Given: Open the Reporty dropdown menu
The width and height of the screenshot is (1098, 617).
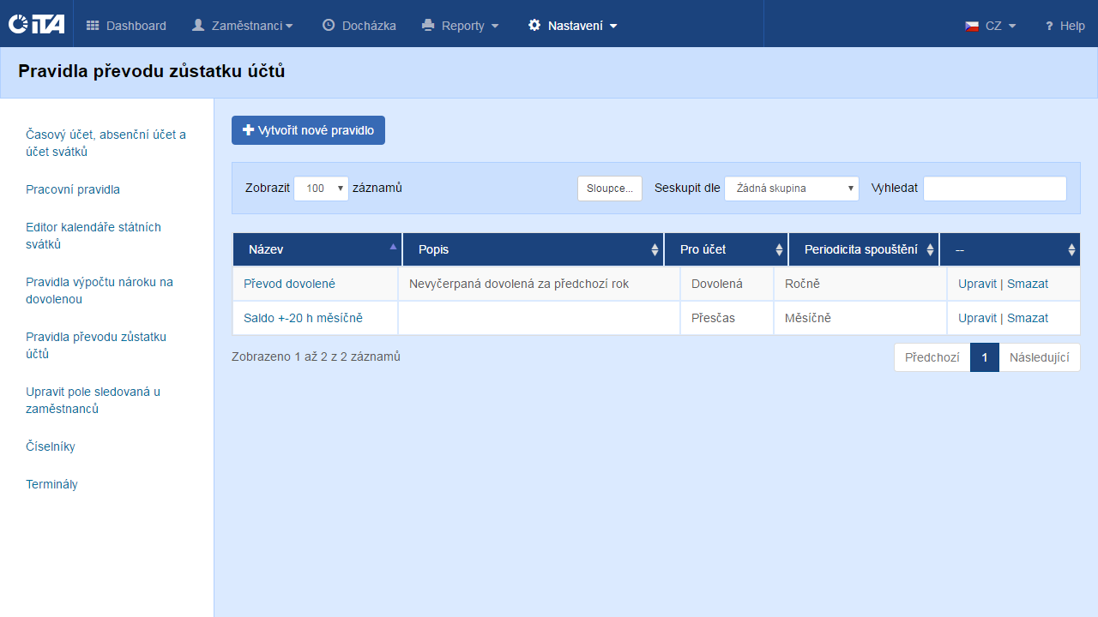Looking at the screenshot, I should (461, 26).
